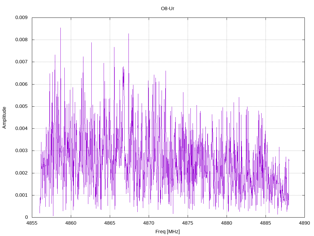Click the x-axis value 4860
Viewport: 314px width, 236px height.
(x=71, y=223)
